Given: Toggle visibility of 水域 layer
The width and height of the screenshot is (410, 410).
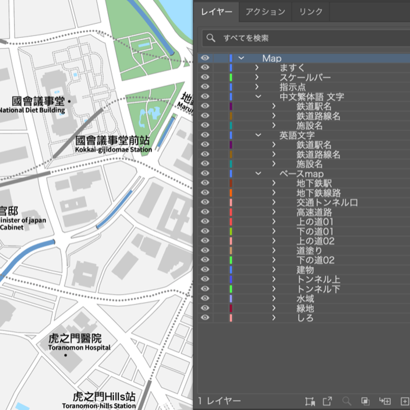Looking at the screenshot, I should 205,298.
